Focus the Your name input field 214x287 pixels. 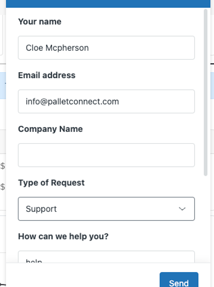106,47
